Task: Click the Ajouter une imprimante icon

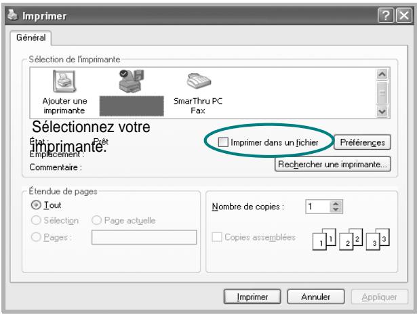Action: click(64, 81)
